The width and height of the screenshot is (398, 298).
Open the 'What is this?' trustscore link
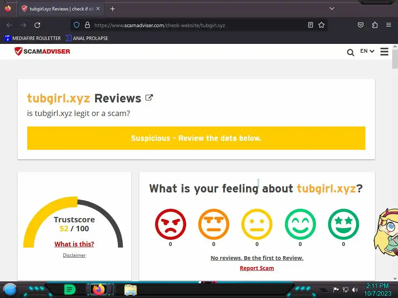74,244
